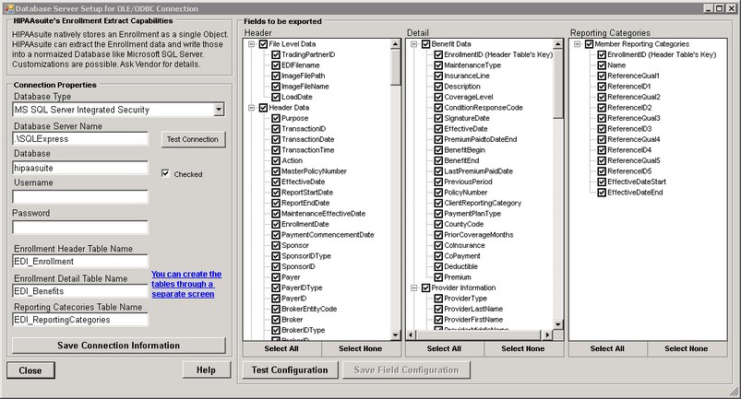Select All under Reporting Categories list
The height and width of the screenshot is (399, 741).
607,348
